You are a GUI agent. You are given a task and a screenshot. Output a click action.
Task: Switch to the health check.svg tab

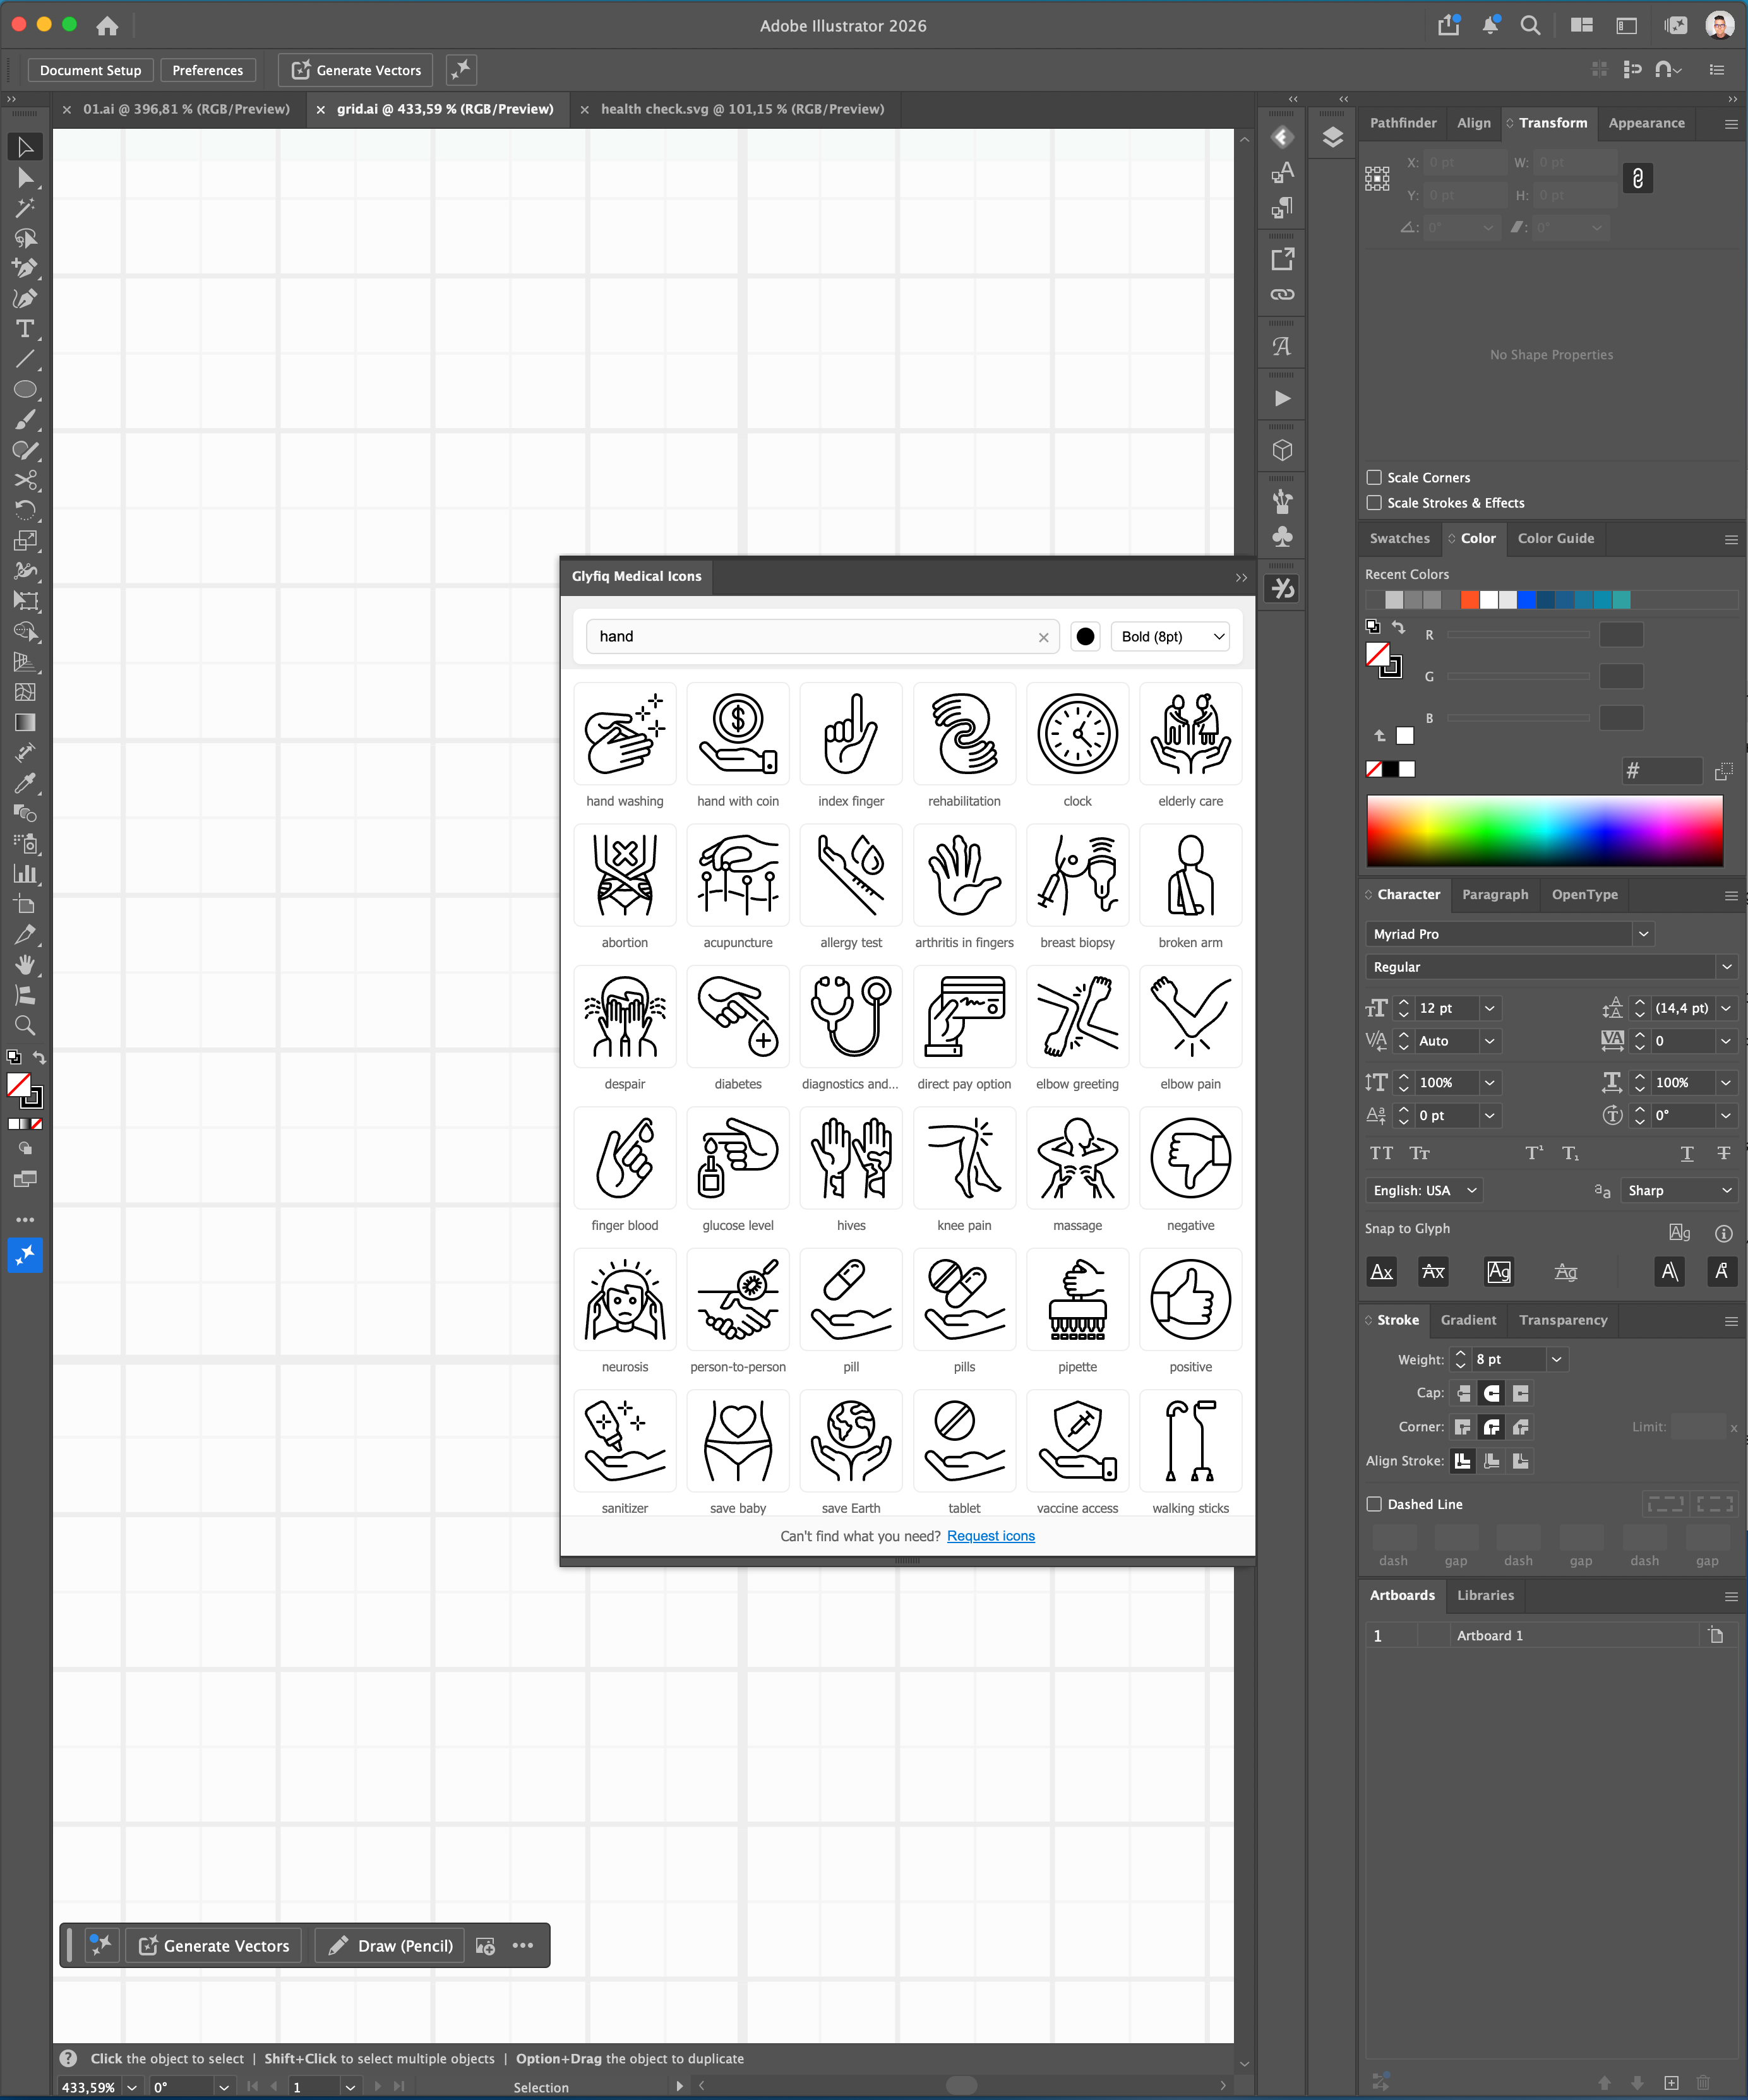[742, 109]
